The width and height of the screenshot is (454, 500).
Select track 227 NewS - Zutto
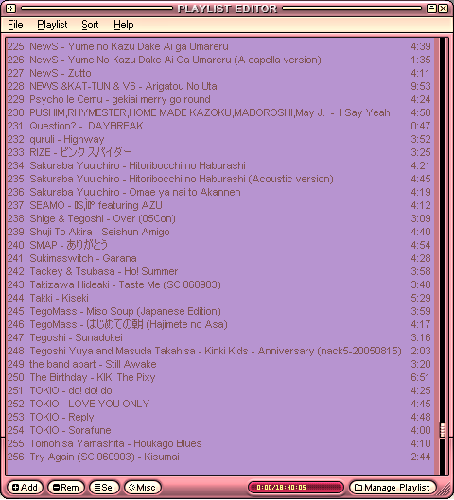[219, 73]
